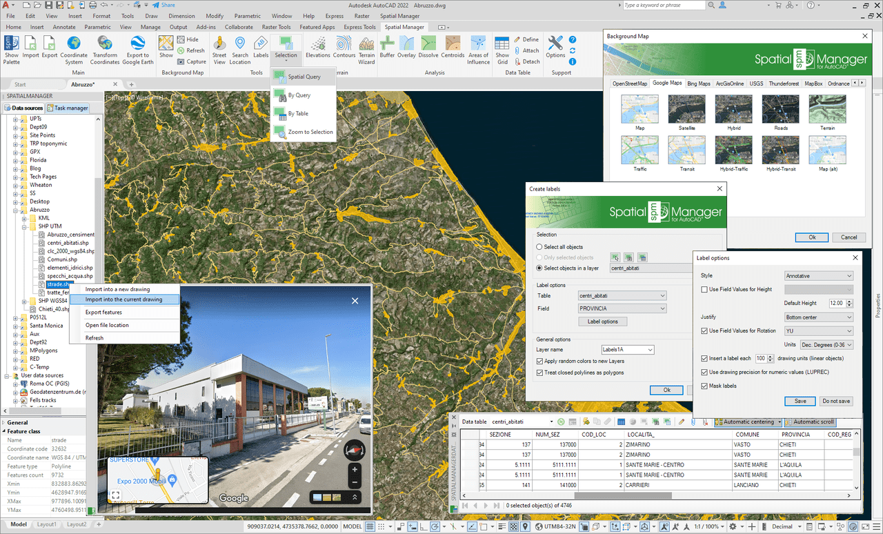This screenshot has height=534, width=883.
Task: Open the Field dropdown showing PROVINCIA
Action: tap(622, 308)
